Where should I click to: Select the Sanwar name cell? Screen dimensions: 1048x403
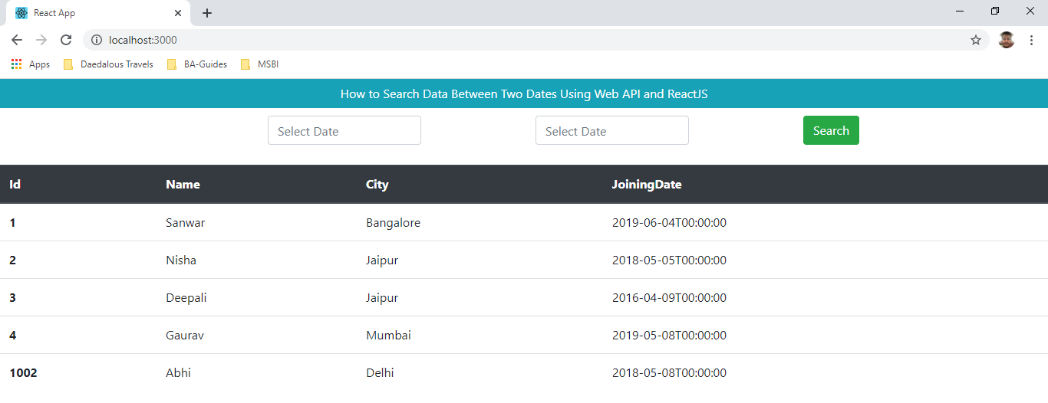click(186, 223)
